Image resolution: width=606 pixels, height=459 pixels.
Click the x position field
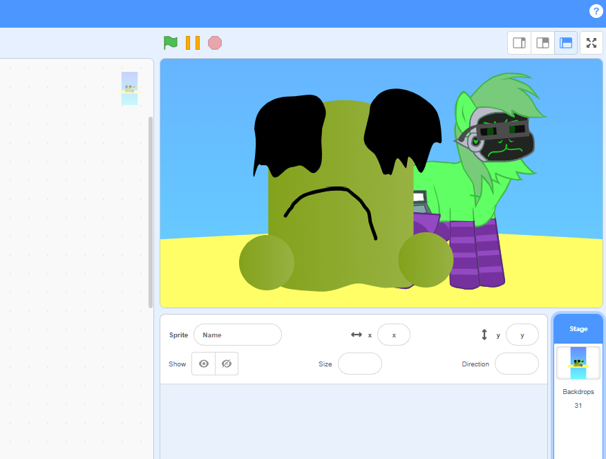click(x=394, y=335)
